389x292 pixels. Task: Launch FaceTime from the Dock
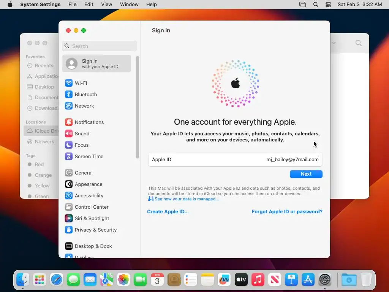coord(140,280)
